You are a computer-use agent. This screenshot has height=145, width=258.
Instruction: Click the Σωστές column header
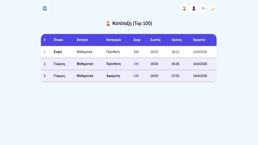tap(155, 40)
